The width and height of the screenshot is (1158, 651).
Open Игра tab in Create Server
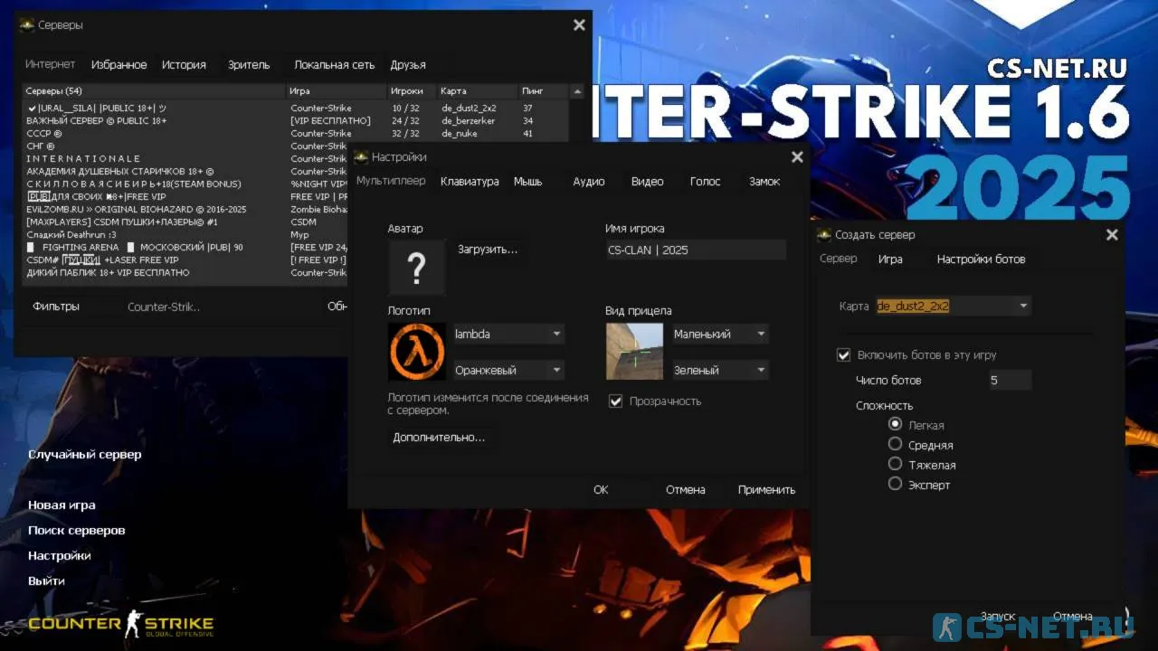coord(890,259)
